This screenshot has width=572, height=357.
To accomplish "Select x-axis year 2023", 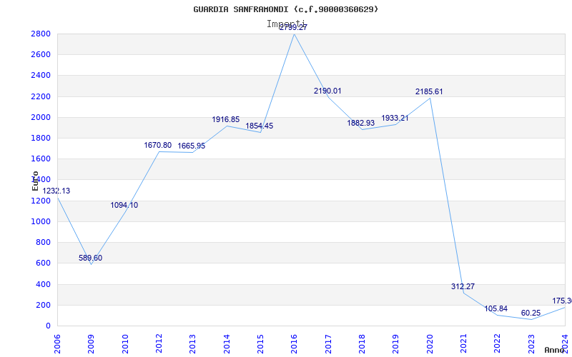I will pos(531,344).
